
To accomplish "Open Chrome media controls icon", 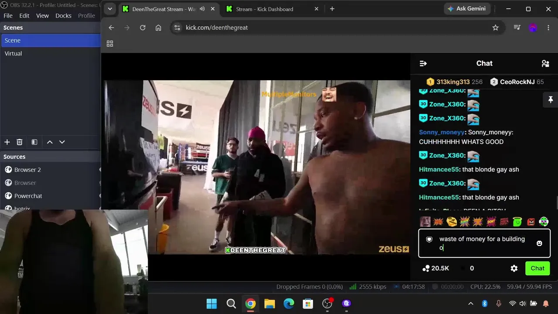I will [517, 27].
